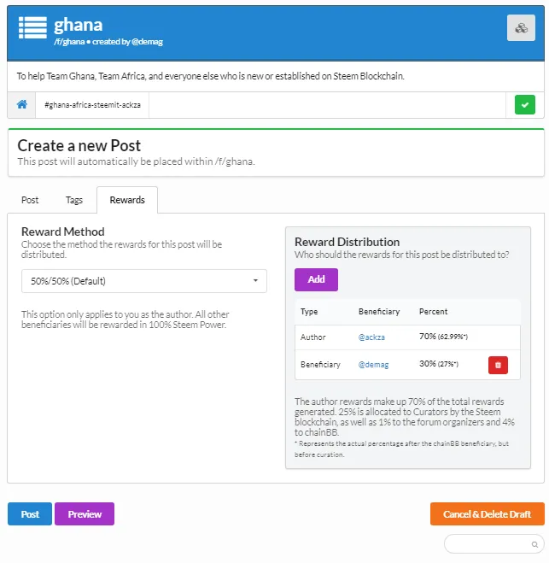This screenshot has width=549, height=563.
Task: Add a new reward beneficiary
Action: (x=316, y=279)
